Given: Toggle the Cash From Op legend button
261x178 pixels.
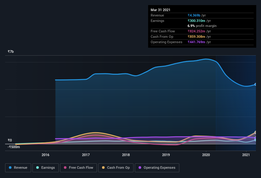Looking at the screenshot, I should [x=116, y=168].
